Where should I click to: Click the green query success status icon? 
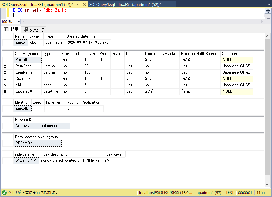(x=4, y=193)
